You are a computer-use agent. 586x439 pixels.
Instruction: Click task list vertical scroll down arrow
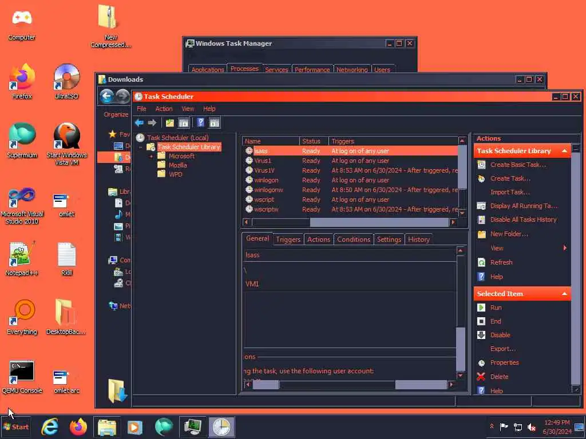pyautogui.click(x=462, y=213)
